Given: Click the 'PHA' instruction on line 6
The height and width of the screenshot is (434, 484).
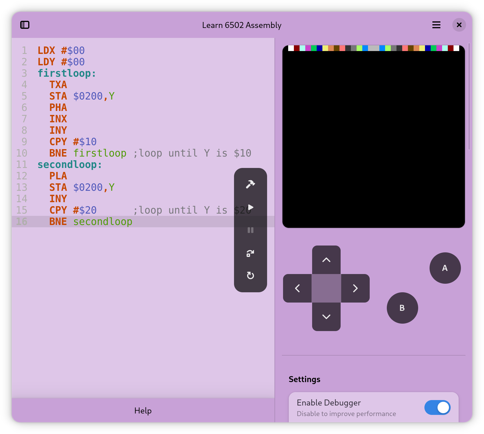Looking at the screenshot, I should (58, 108).
